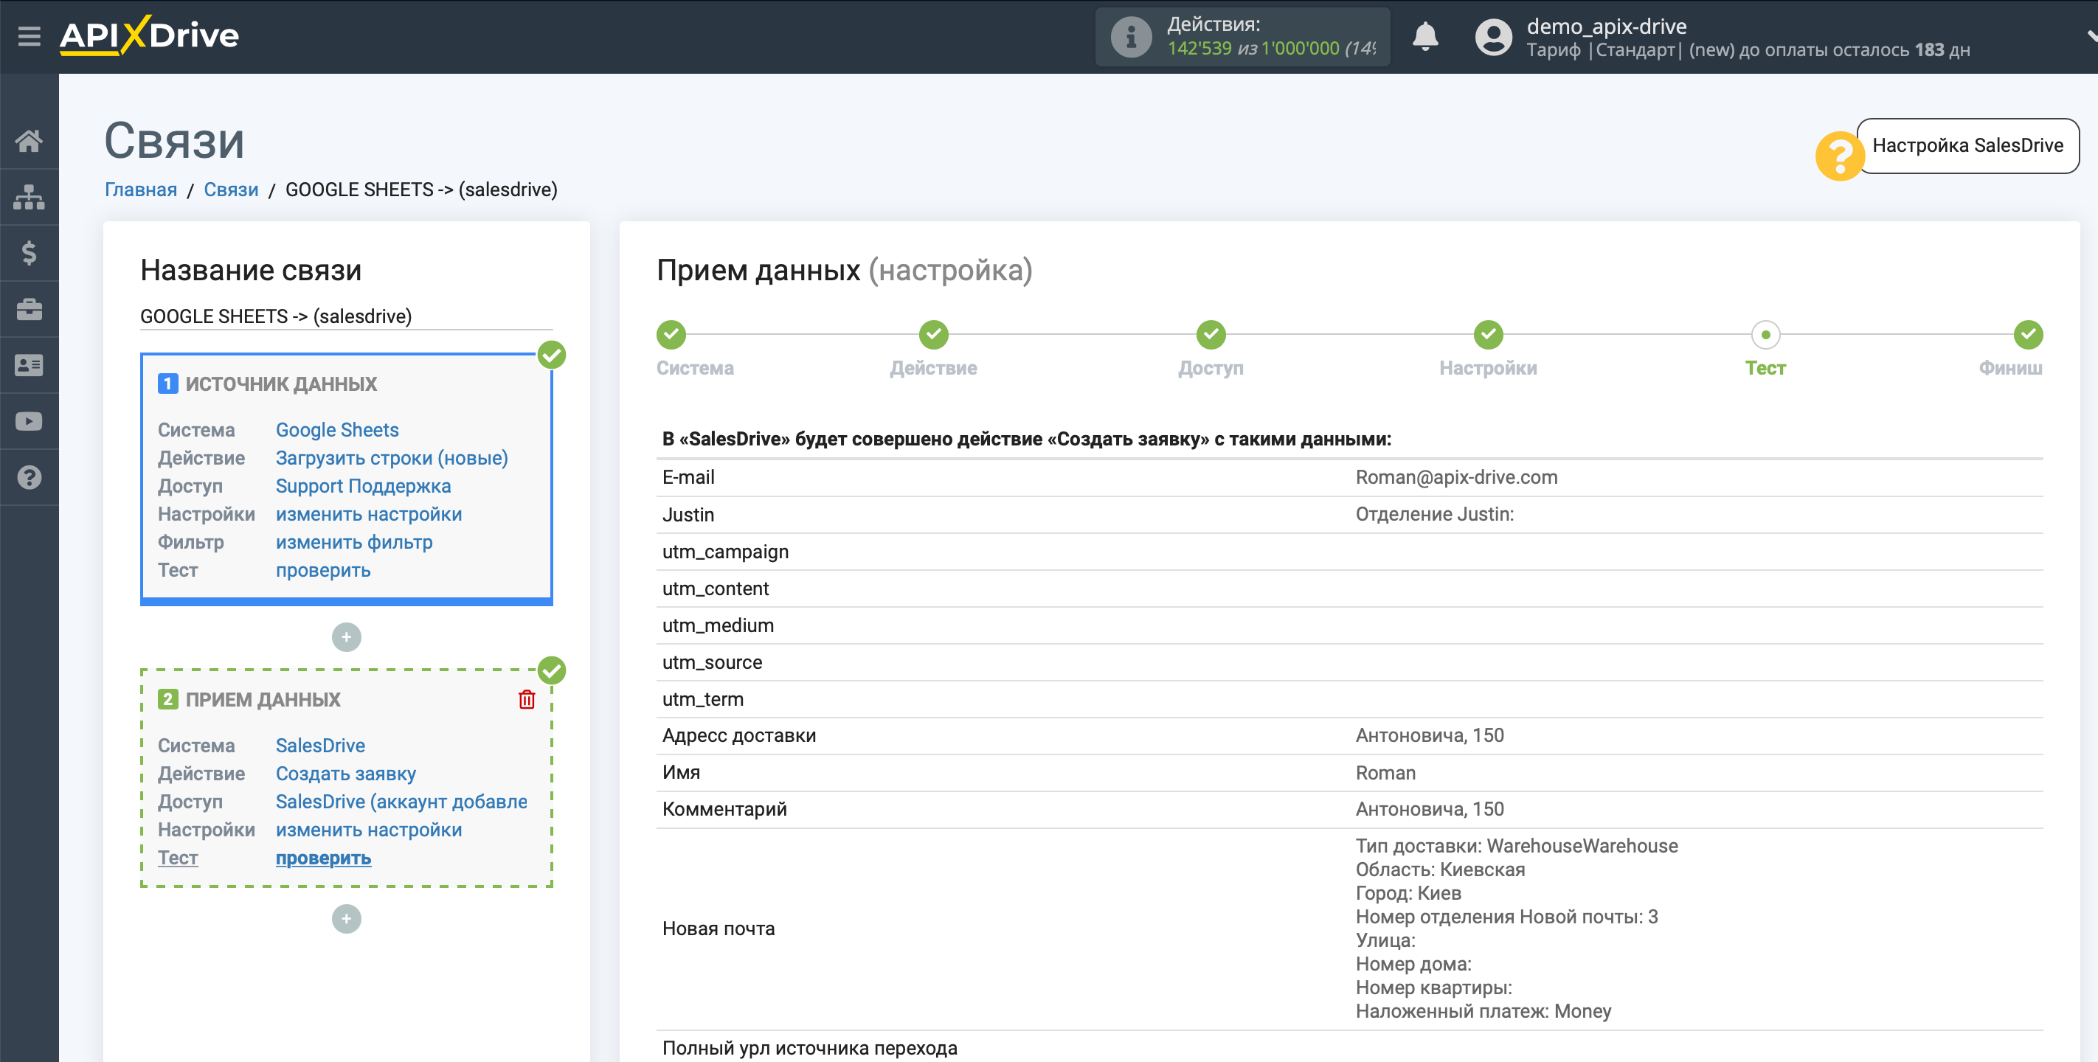Open the briefcase icon in the sidebar
2098x1062 pixels.
[x=30, y=310]
